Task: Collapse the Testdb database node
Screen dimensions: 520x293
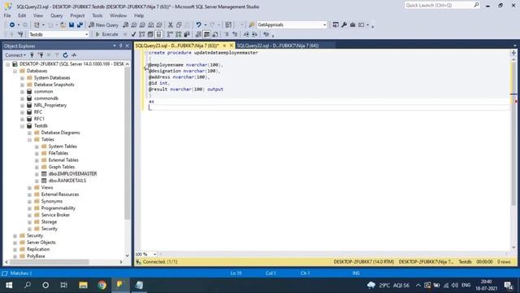Action: tap(22, 126)
